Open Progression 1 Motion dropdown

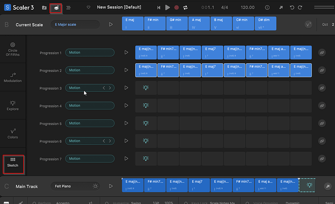90,52
